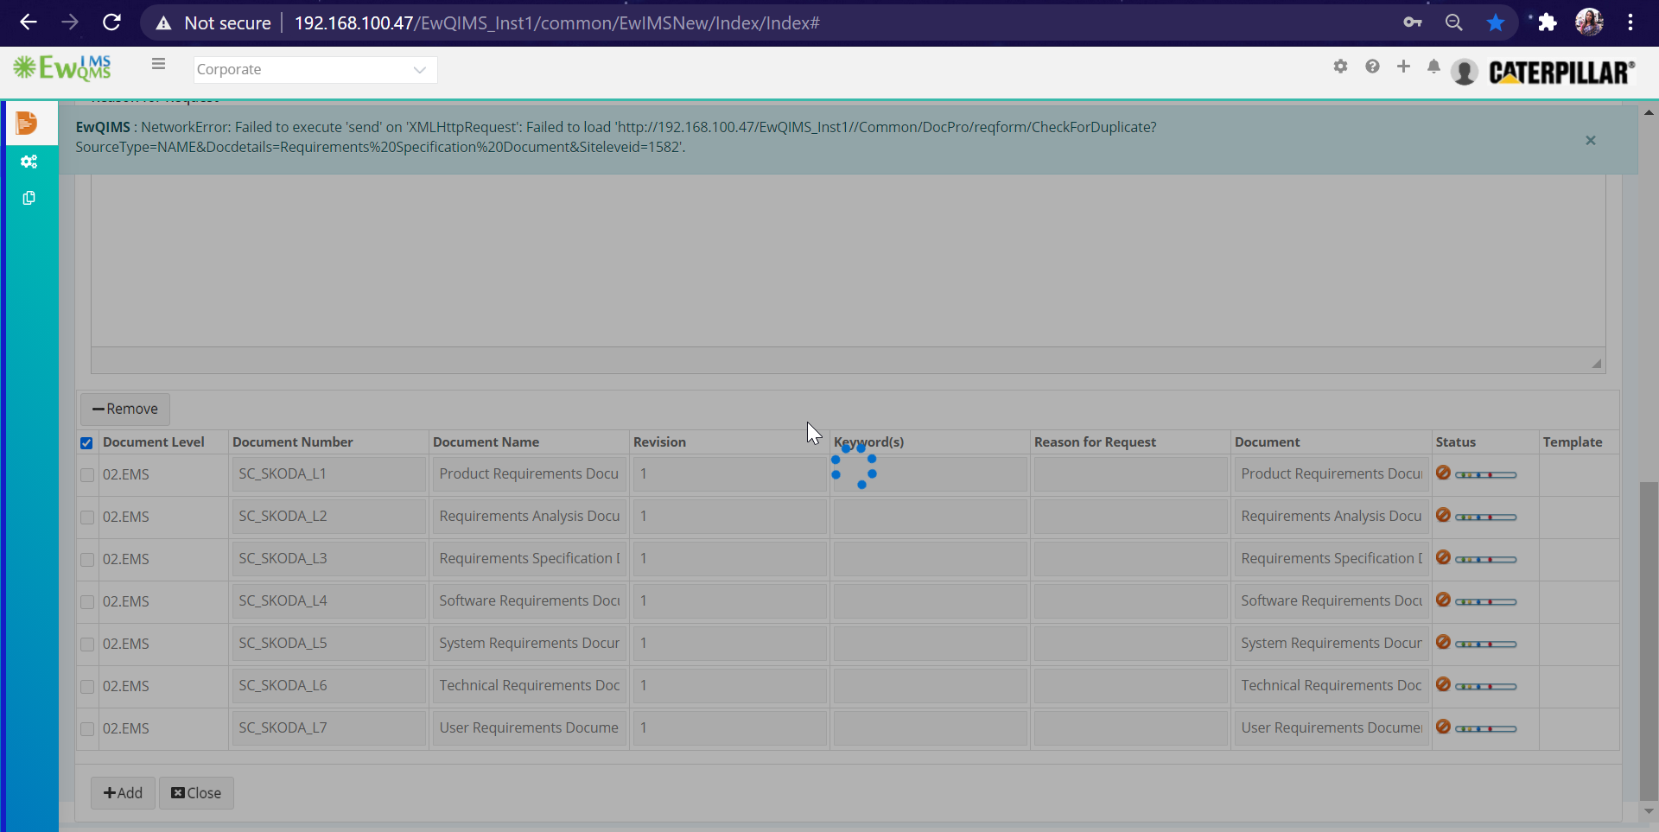Open the copy documents icon in sidebar

[29, 198]
